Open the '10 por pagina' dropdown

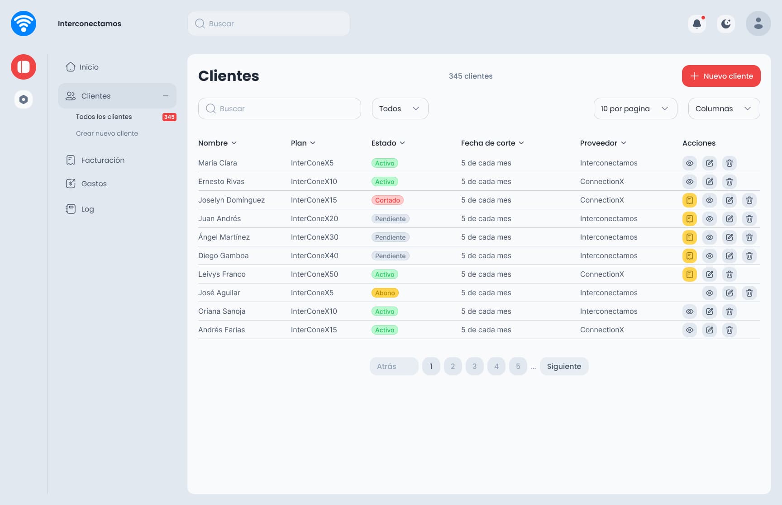[635, 109]
